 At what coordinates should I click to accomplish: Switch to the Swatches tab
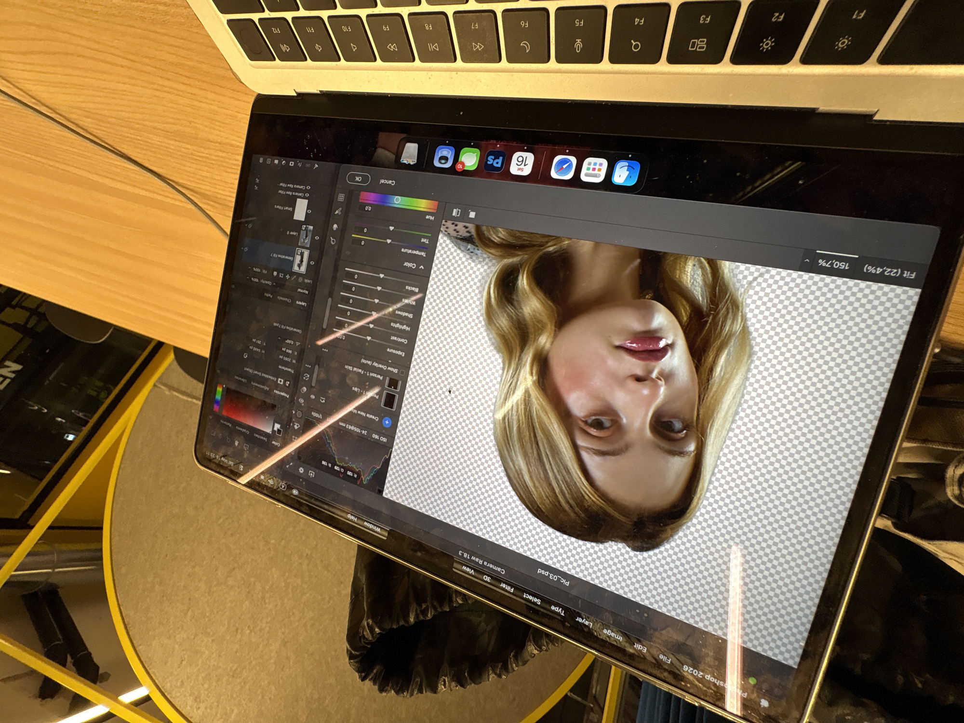[260, 437]
